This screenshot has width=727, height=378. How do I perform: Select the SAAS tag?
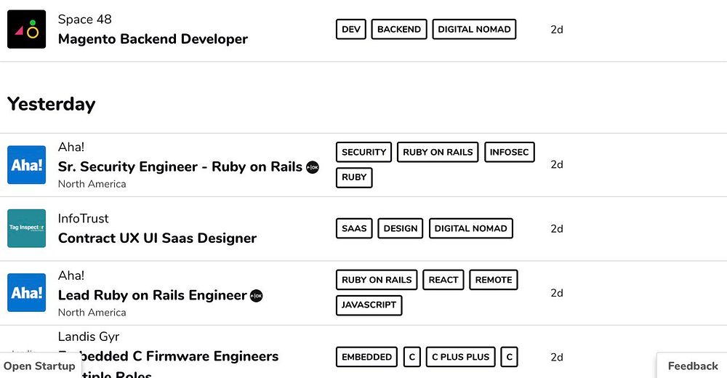coord(354,228)
